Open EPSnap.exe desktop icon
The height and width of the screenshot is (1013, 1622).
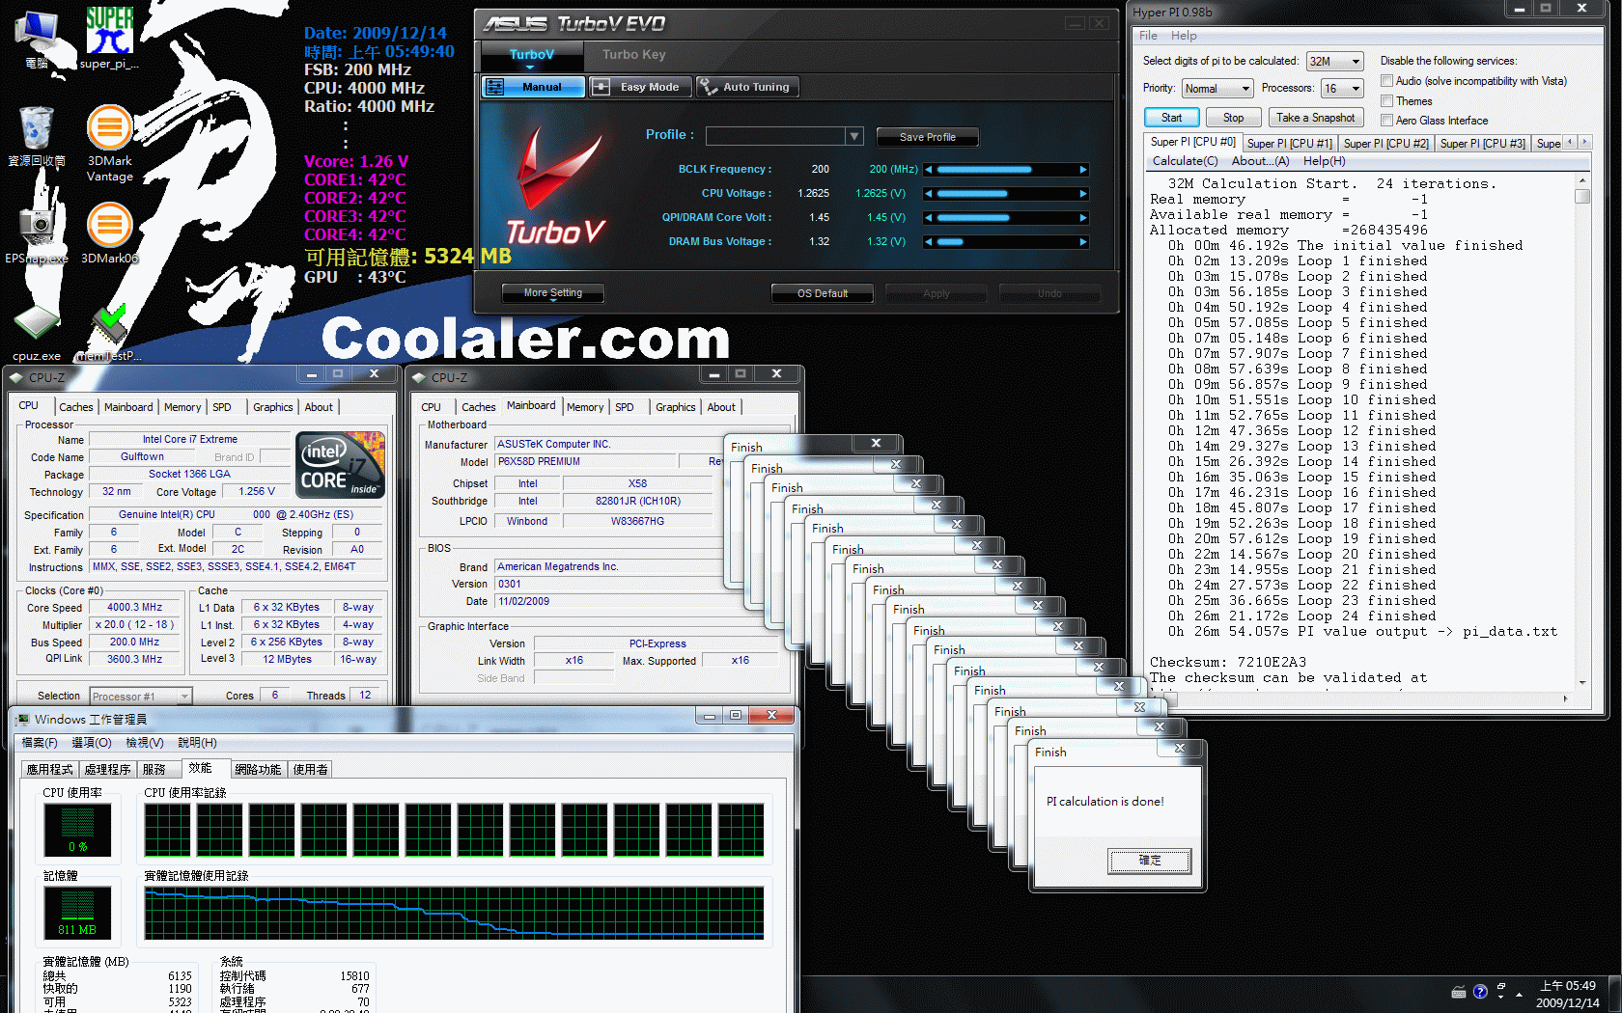click(37, 233)
